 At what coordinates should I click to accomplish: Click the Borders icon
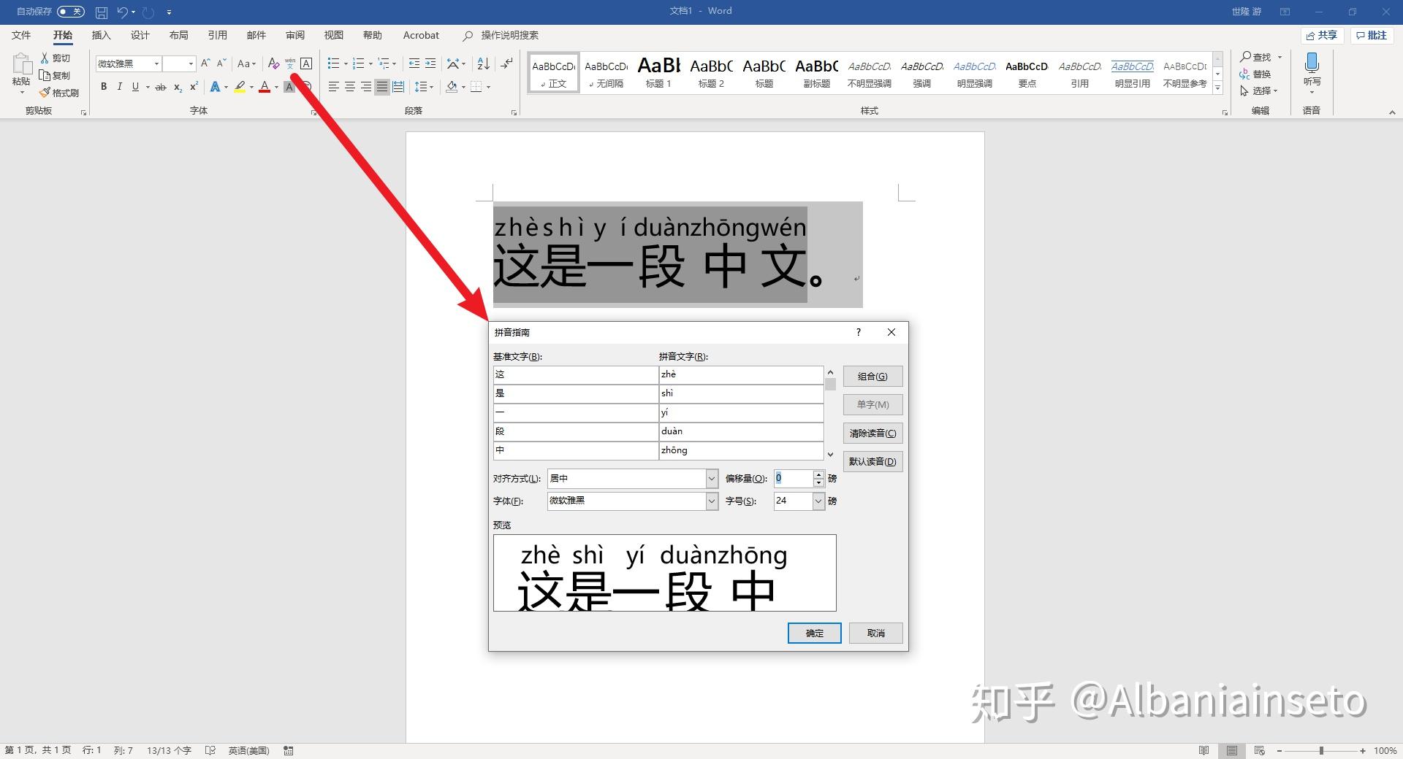point(476,87)
